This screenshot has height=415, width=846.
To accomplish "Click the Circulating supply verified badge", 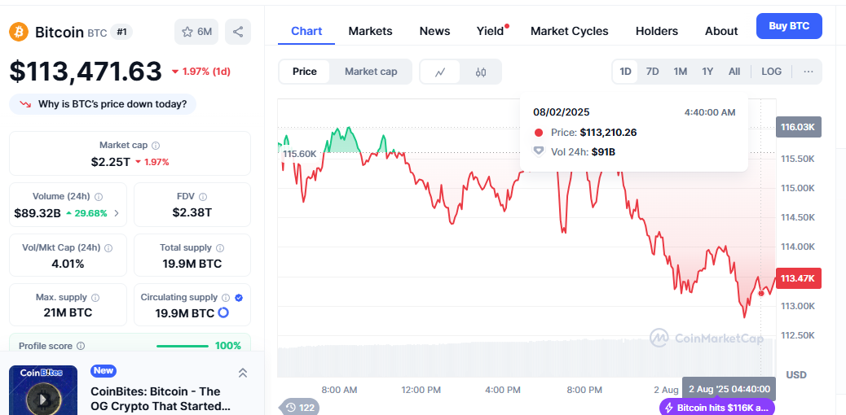I will (239, 298).
